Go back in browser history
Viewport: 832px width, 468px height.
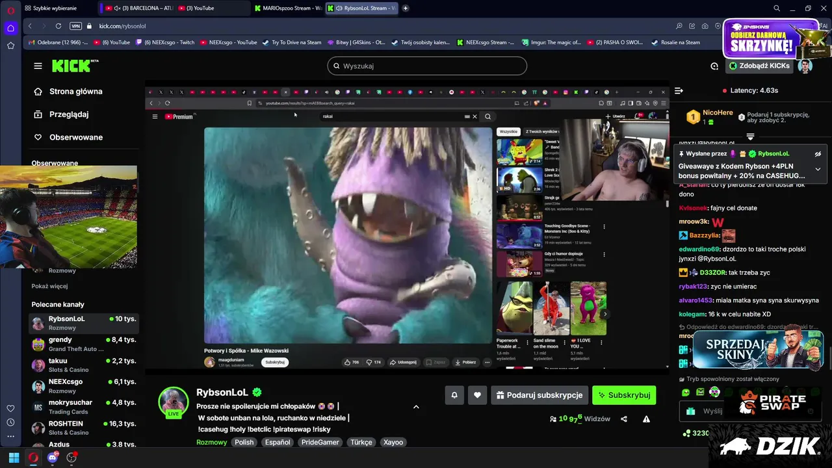tap(30, 26)
